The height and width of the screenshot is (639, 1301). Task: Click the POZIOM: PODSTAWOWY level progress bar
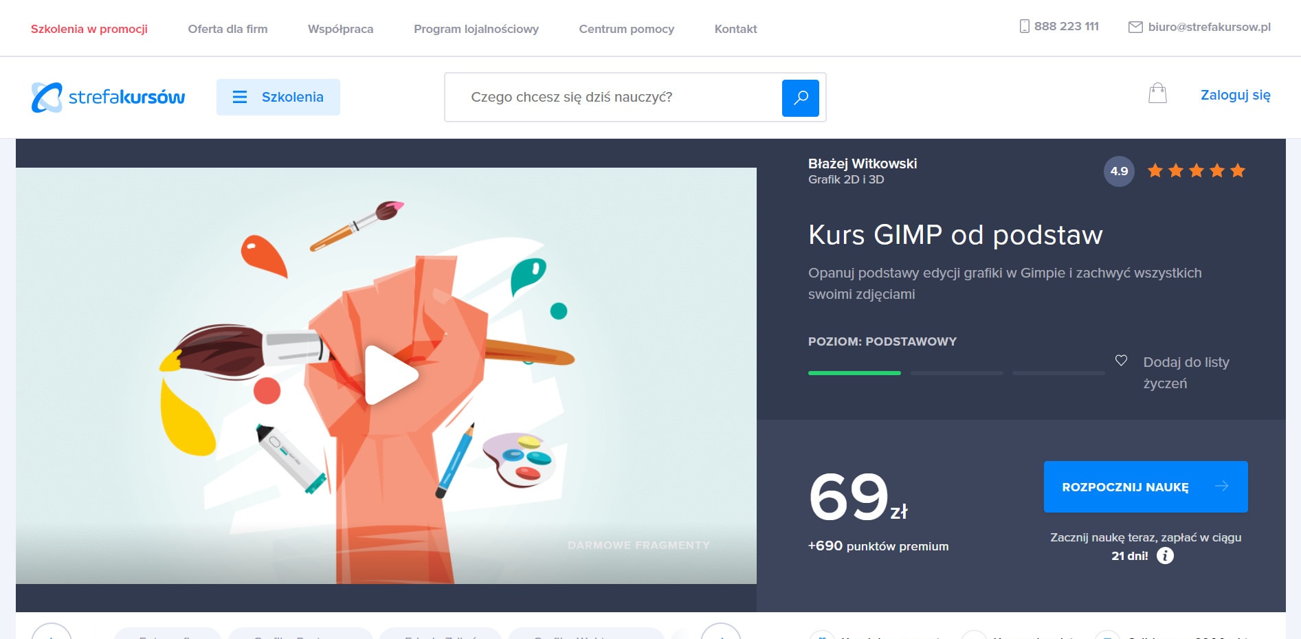pyautogui.click(x=957, y=373)
